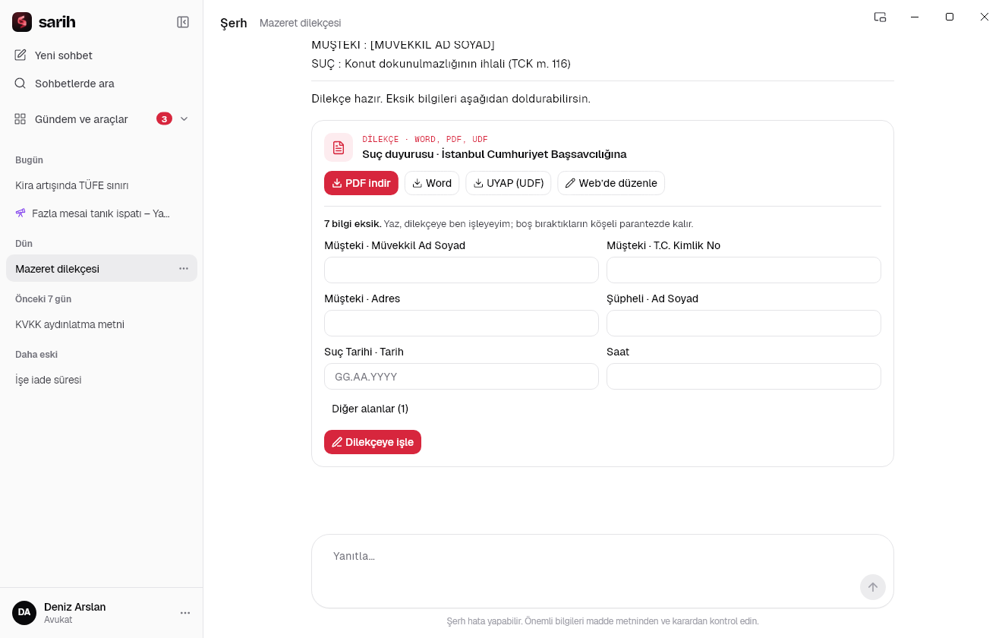Toggle compact window mode icon in title bar
Image resolution: width=1002 pixels, height=638 pixels.
pyautogui.click(x=881, y=17)
